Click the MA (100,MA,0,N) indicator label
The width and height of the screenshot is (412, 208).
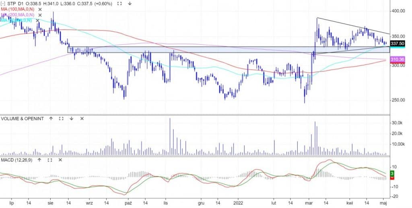18,9
